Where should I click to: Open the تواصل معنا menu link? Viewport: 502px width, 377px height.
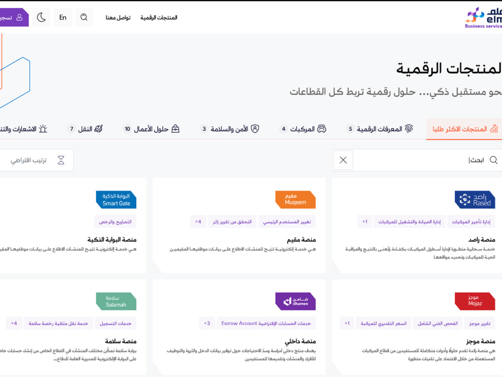(x=118, y=18)
